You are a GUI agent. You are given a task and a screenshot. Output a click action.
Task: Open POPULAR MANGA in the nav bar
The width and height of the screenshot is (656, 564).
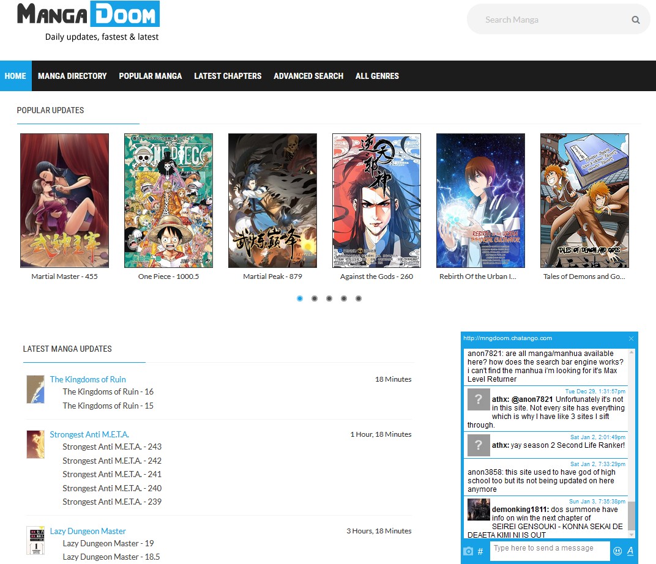pyautogui.click(x=150, y=76)
